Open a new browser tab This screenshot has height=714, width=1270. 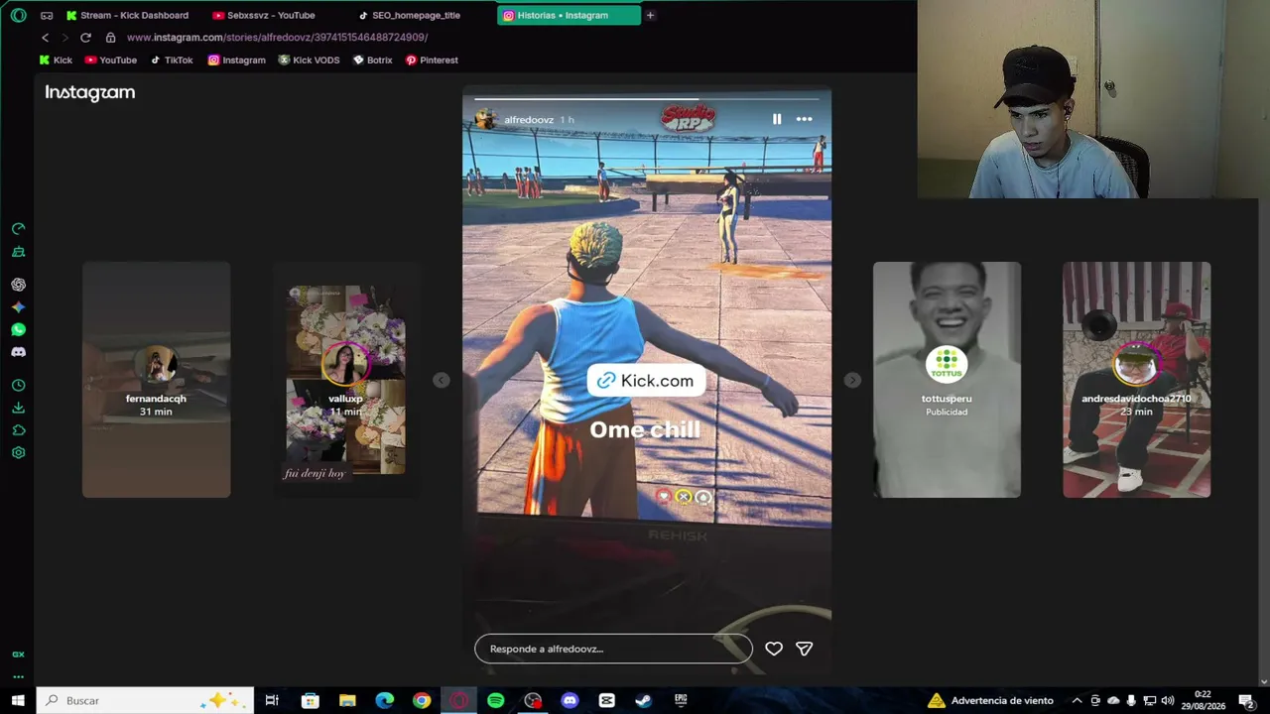click(650, 15)
